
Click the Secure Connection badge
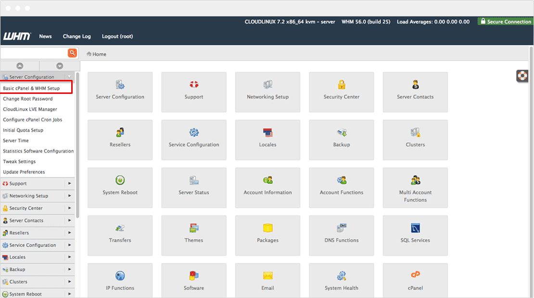pos(506,22)
